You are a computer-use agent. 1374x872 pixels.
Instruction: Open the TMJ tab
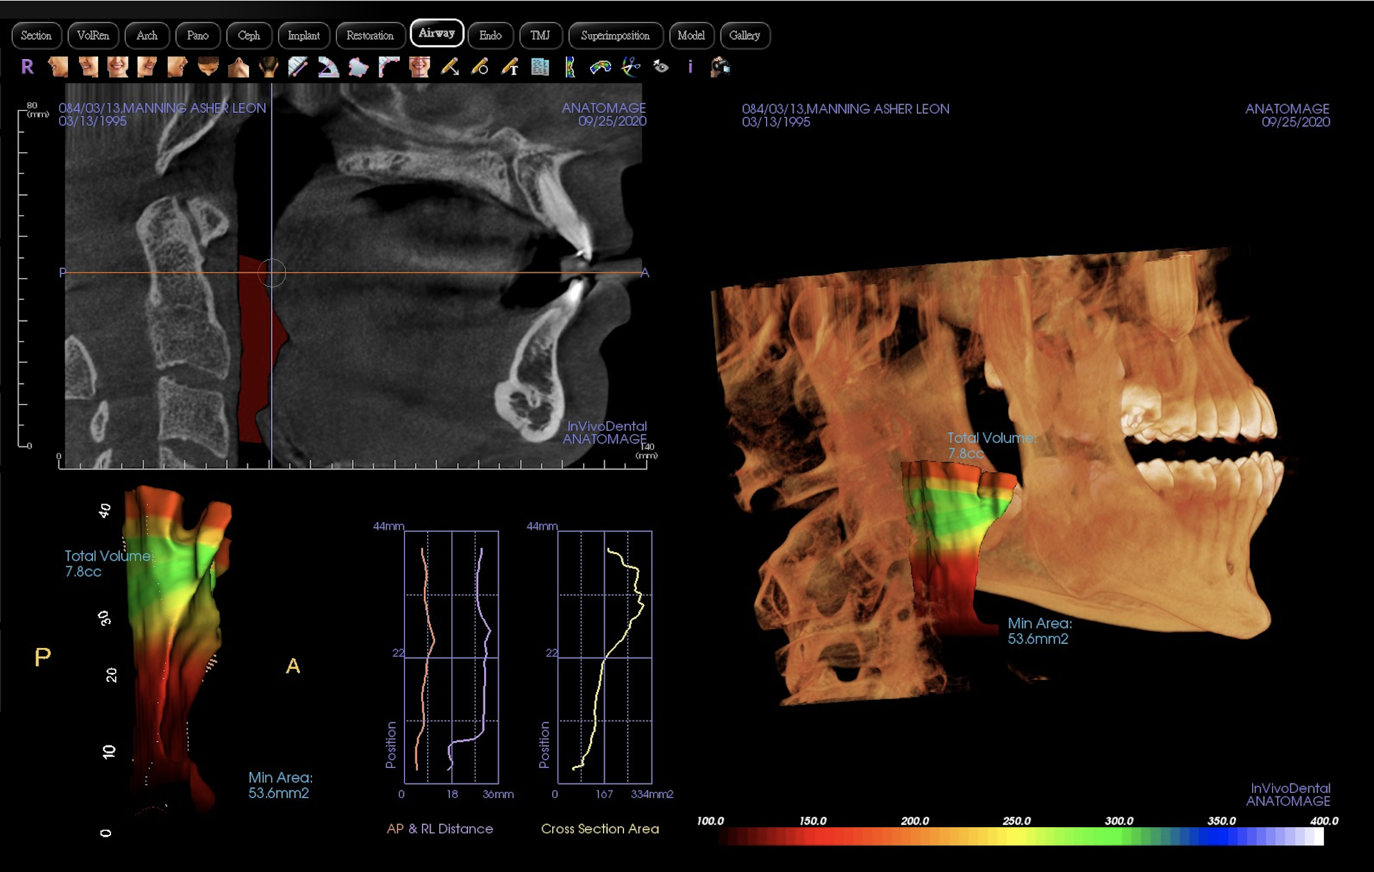pyautogui.click(x=540, y=35)
